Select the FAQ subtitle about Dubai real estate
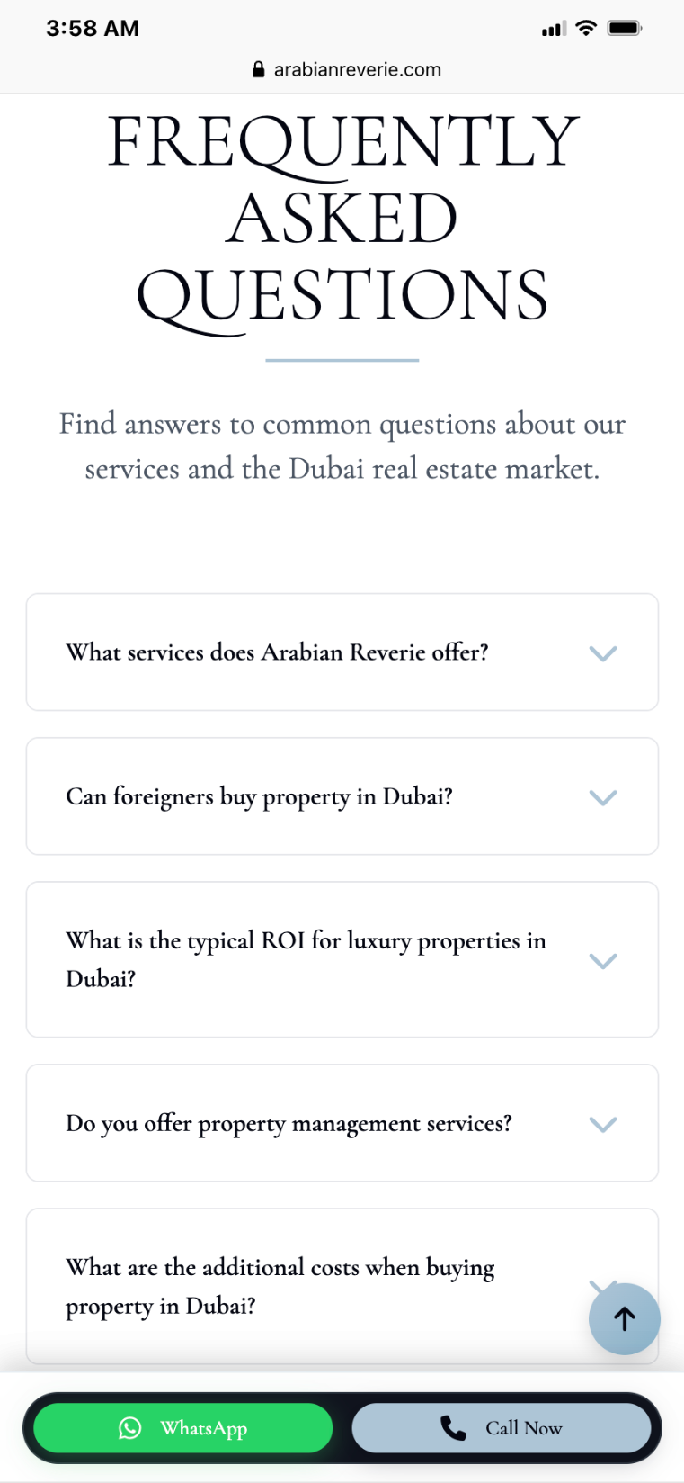Image resolution: width=684 pixels, height=1483 pixels. point(342,445)
